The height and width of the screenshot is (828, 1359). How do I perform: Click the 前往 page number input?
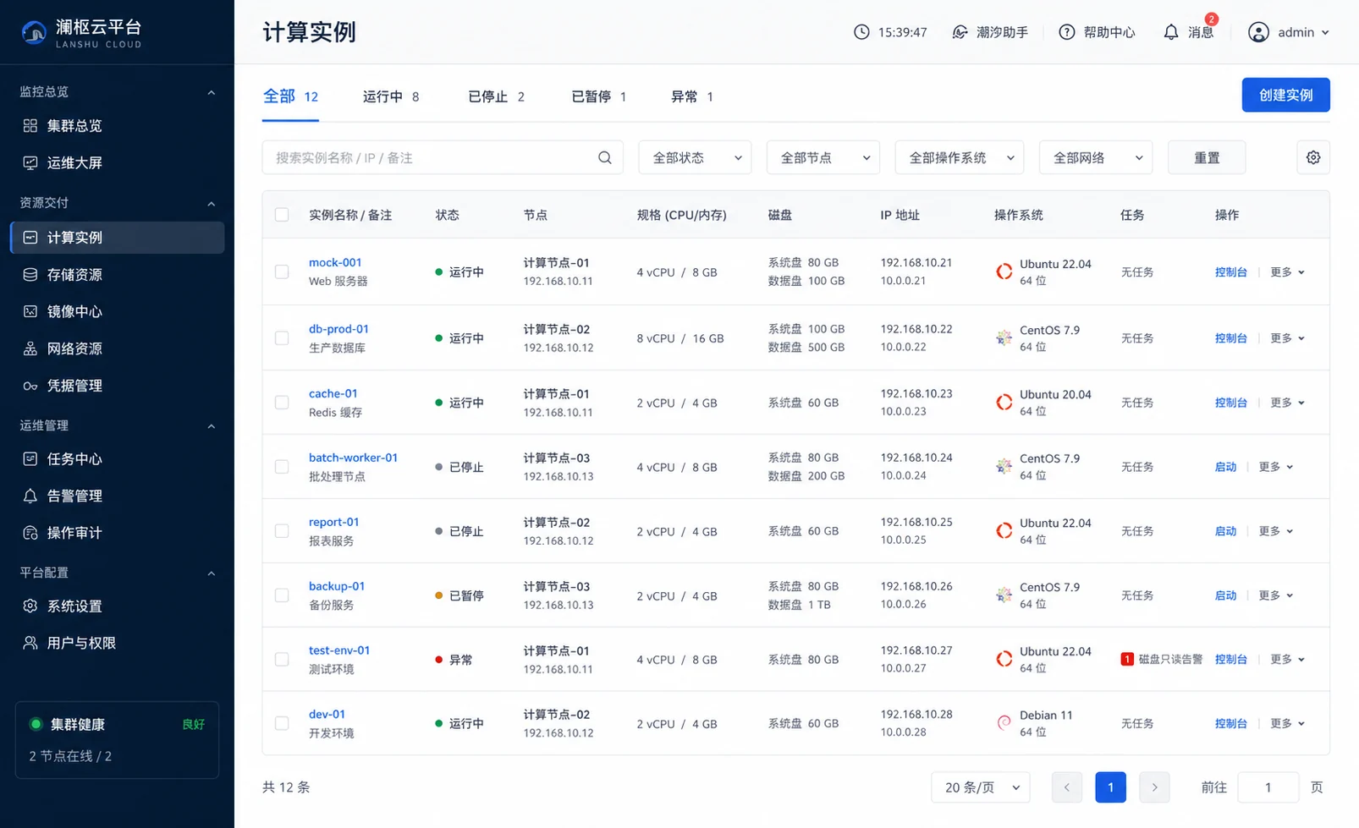(1268, 787)
